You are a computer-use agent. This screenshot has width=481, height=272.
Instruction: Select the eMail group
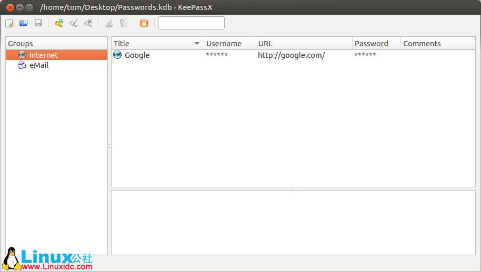click(56, 65)
